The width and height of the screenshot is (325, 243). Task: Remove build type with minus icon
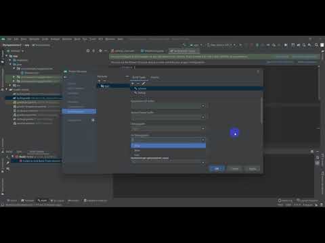(x=138, y=84)
